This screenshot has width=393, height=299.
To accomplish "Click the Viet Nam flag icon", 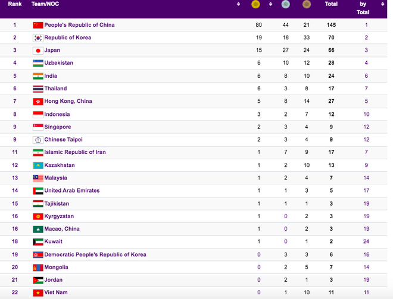I will (38, 292).
